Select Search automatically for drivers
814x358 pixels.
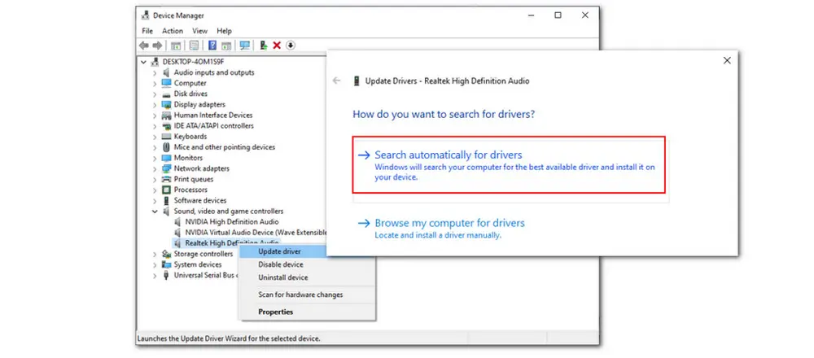pos(448,155)
